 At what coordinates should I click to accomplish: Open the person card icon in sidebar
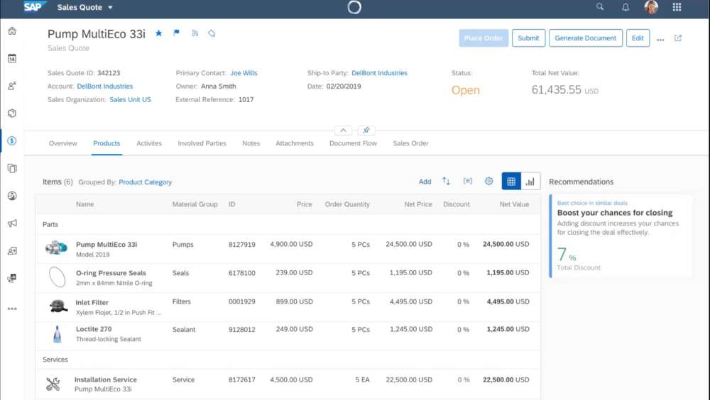(x=12, y=250)
